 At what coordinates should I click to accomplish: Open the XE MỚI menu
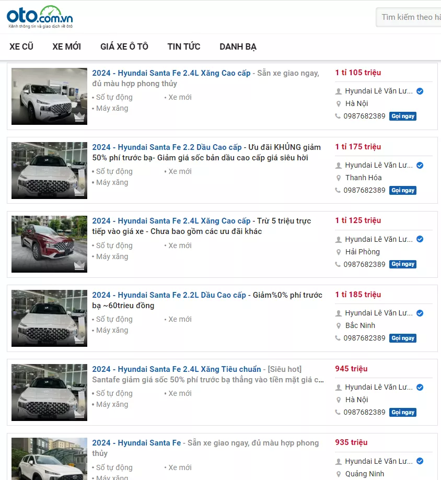pos(66,46)
